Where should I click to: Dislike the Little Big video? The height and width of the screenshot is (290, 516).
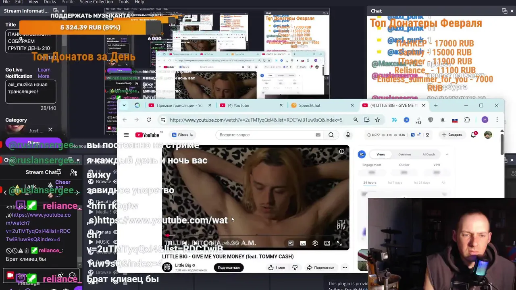point(295,267)
